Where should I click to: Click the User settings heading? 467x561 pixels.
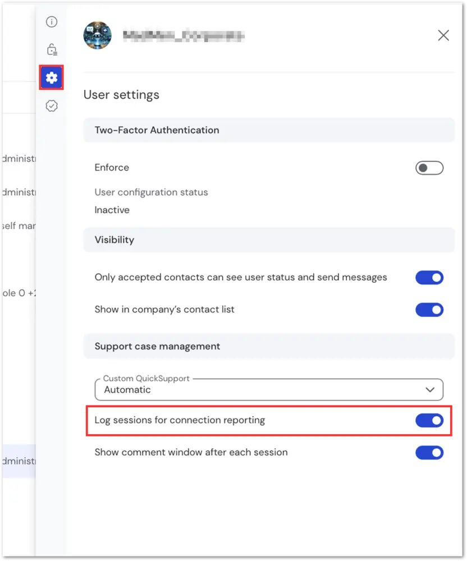coord(121,95)
